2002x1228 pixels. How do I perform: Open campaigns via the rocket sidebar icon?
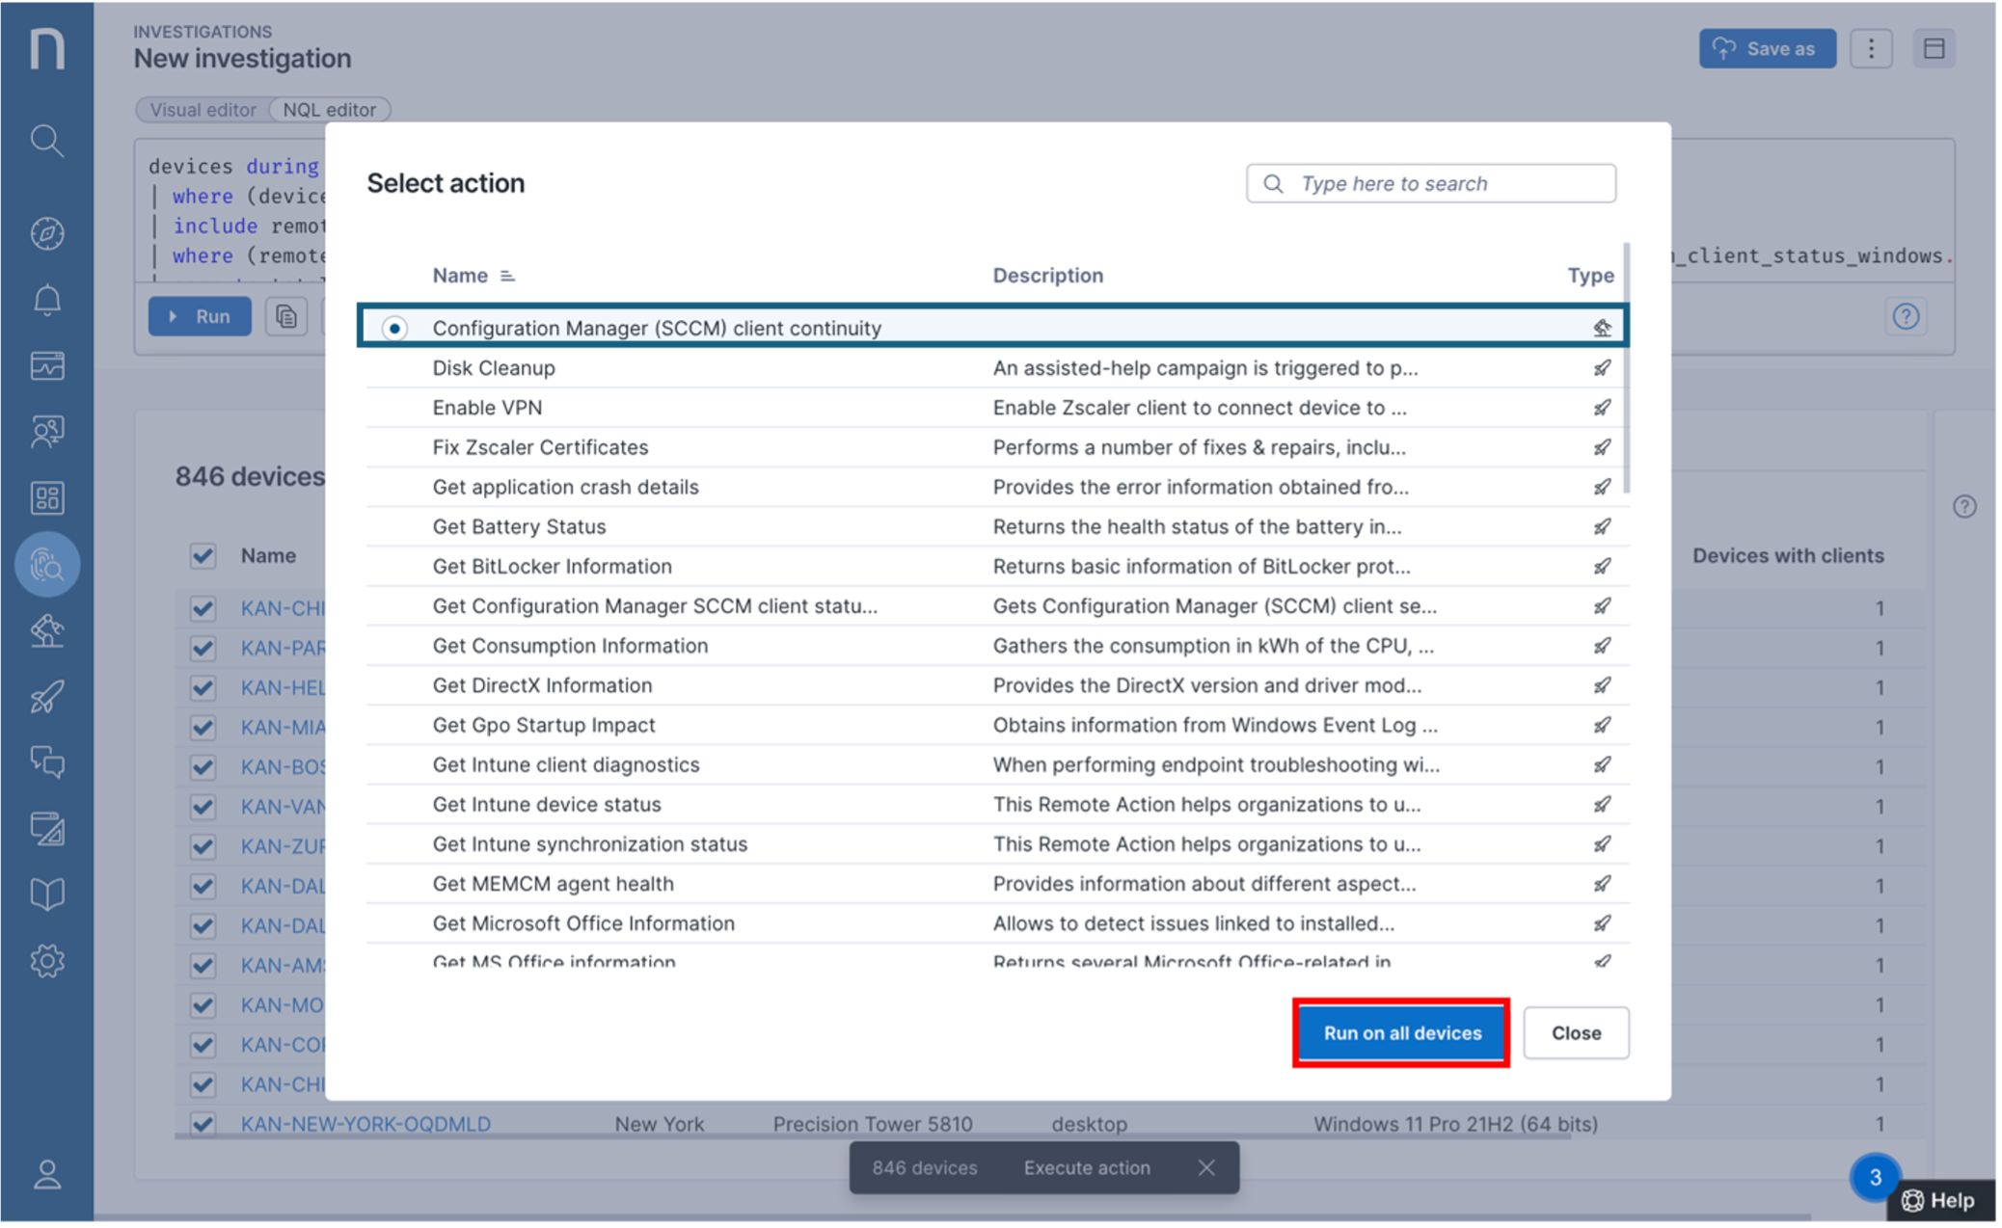point(45,696)
